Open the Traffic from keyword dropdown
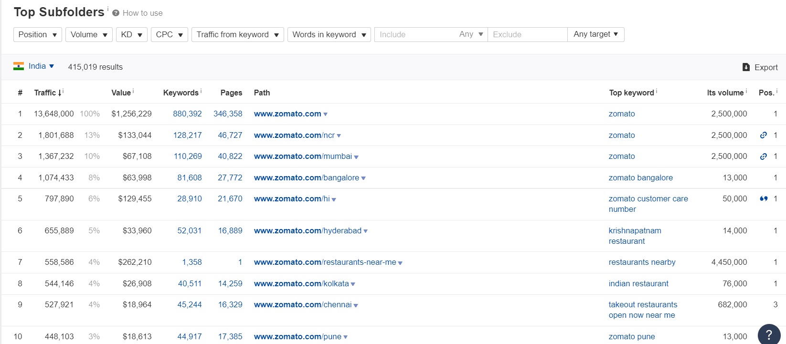Image resolution: width=786 pixels, height=344 pixels. click(238, 34)
